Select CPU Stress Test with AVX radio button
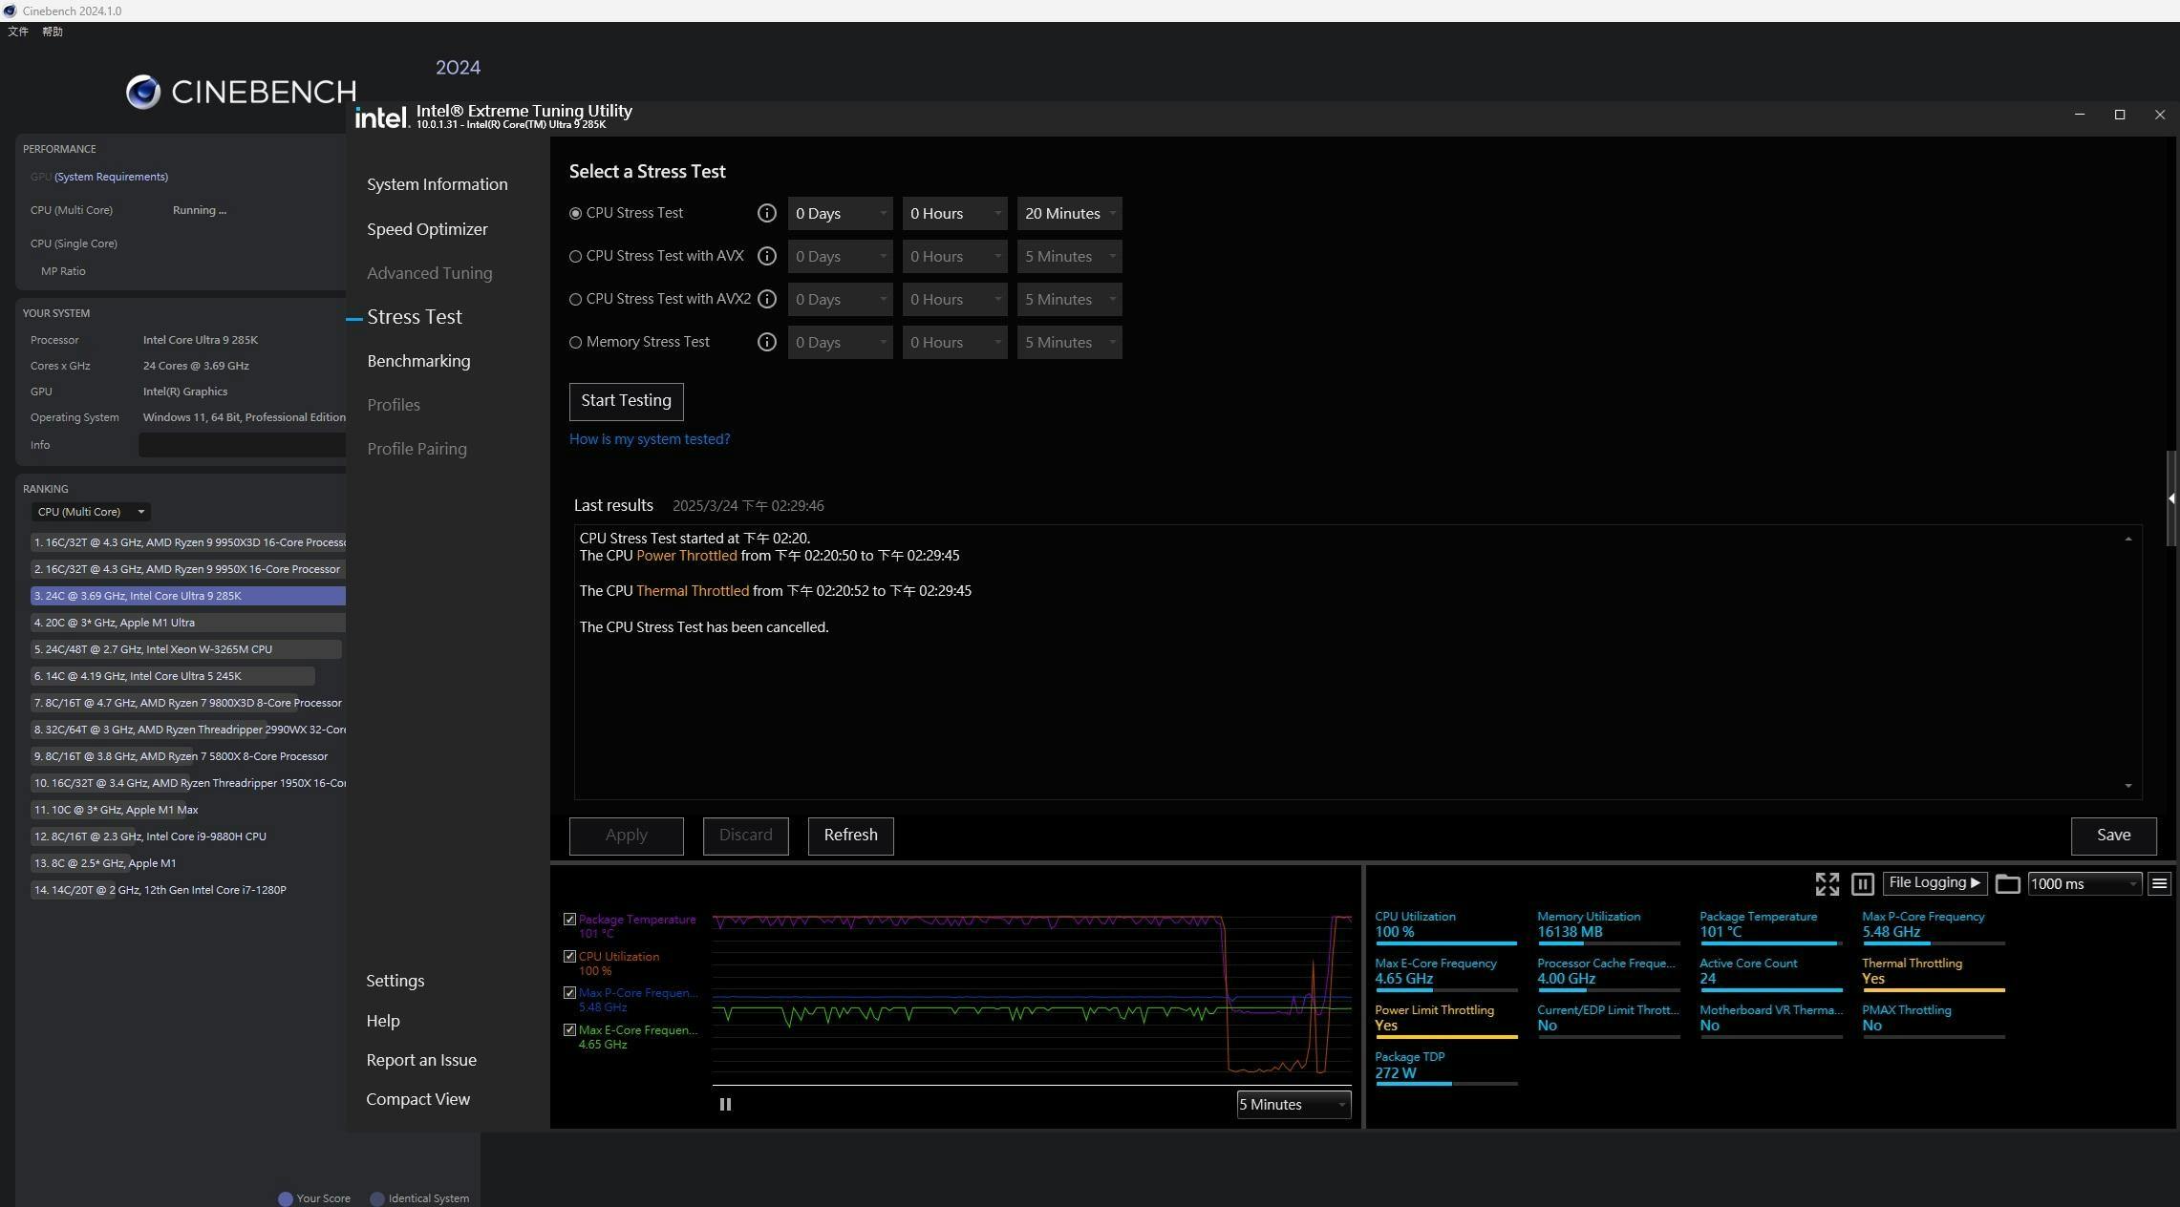2180x1207 pixels. tap(575, 256)
